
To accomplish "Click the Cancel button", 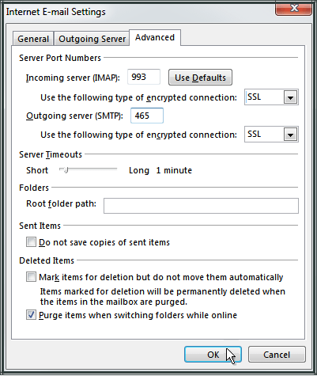I will point(277,355).
